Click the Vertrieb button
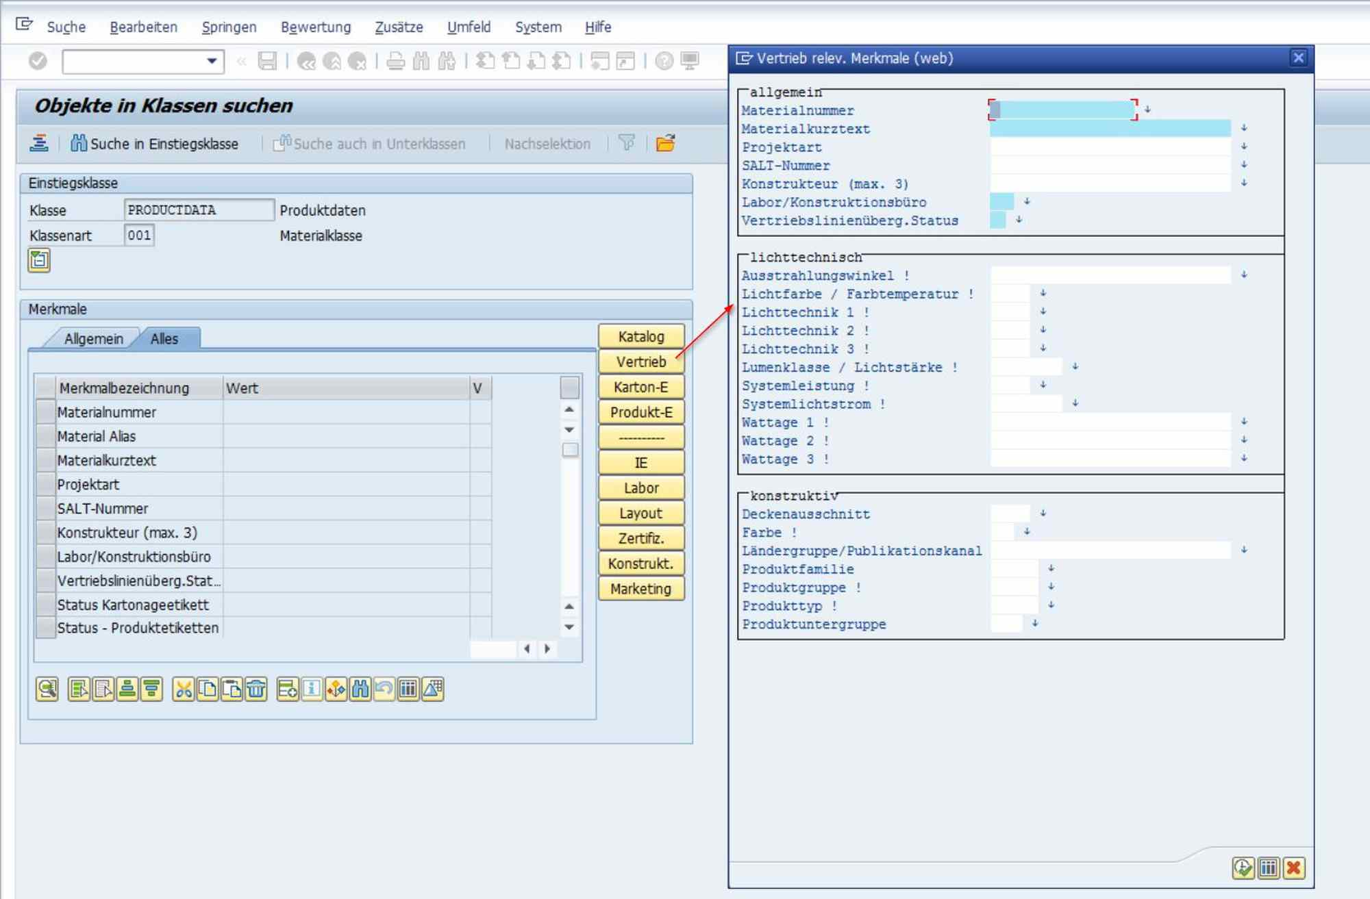The image size is (1370, 899). click(641, 362)
